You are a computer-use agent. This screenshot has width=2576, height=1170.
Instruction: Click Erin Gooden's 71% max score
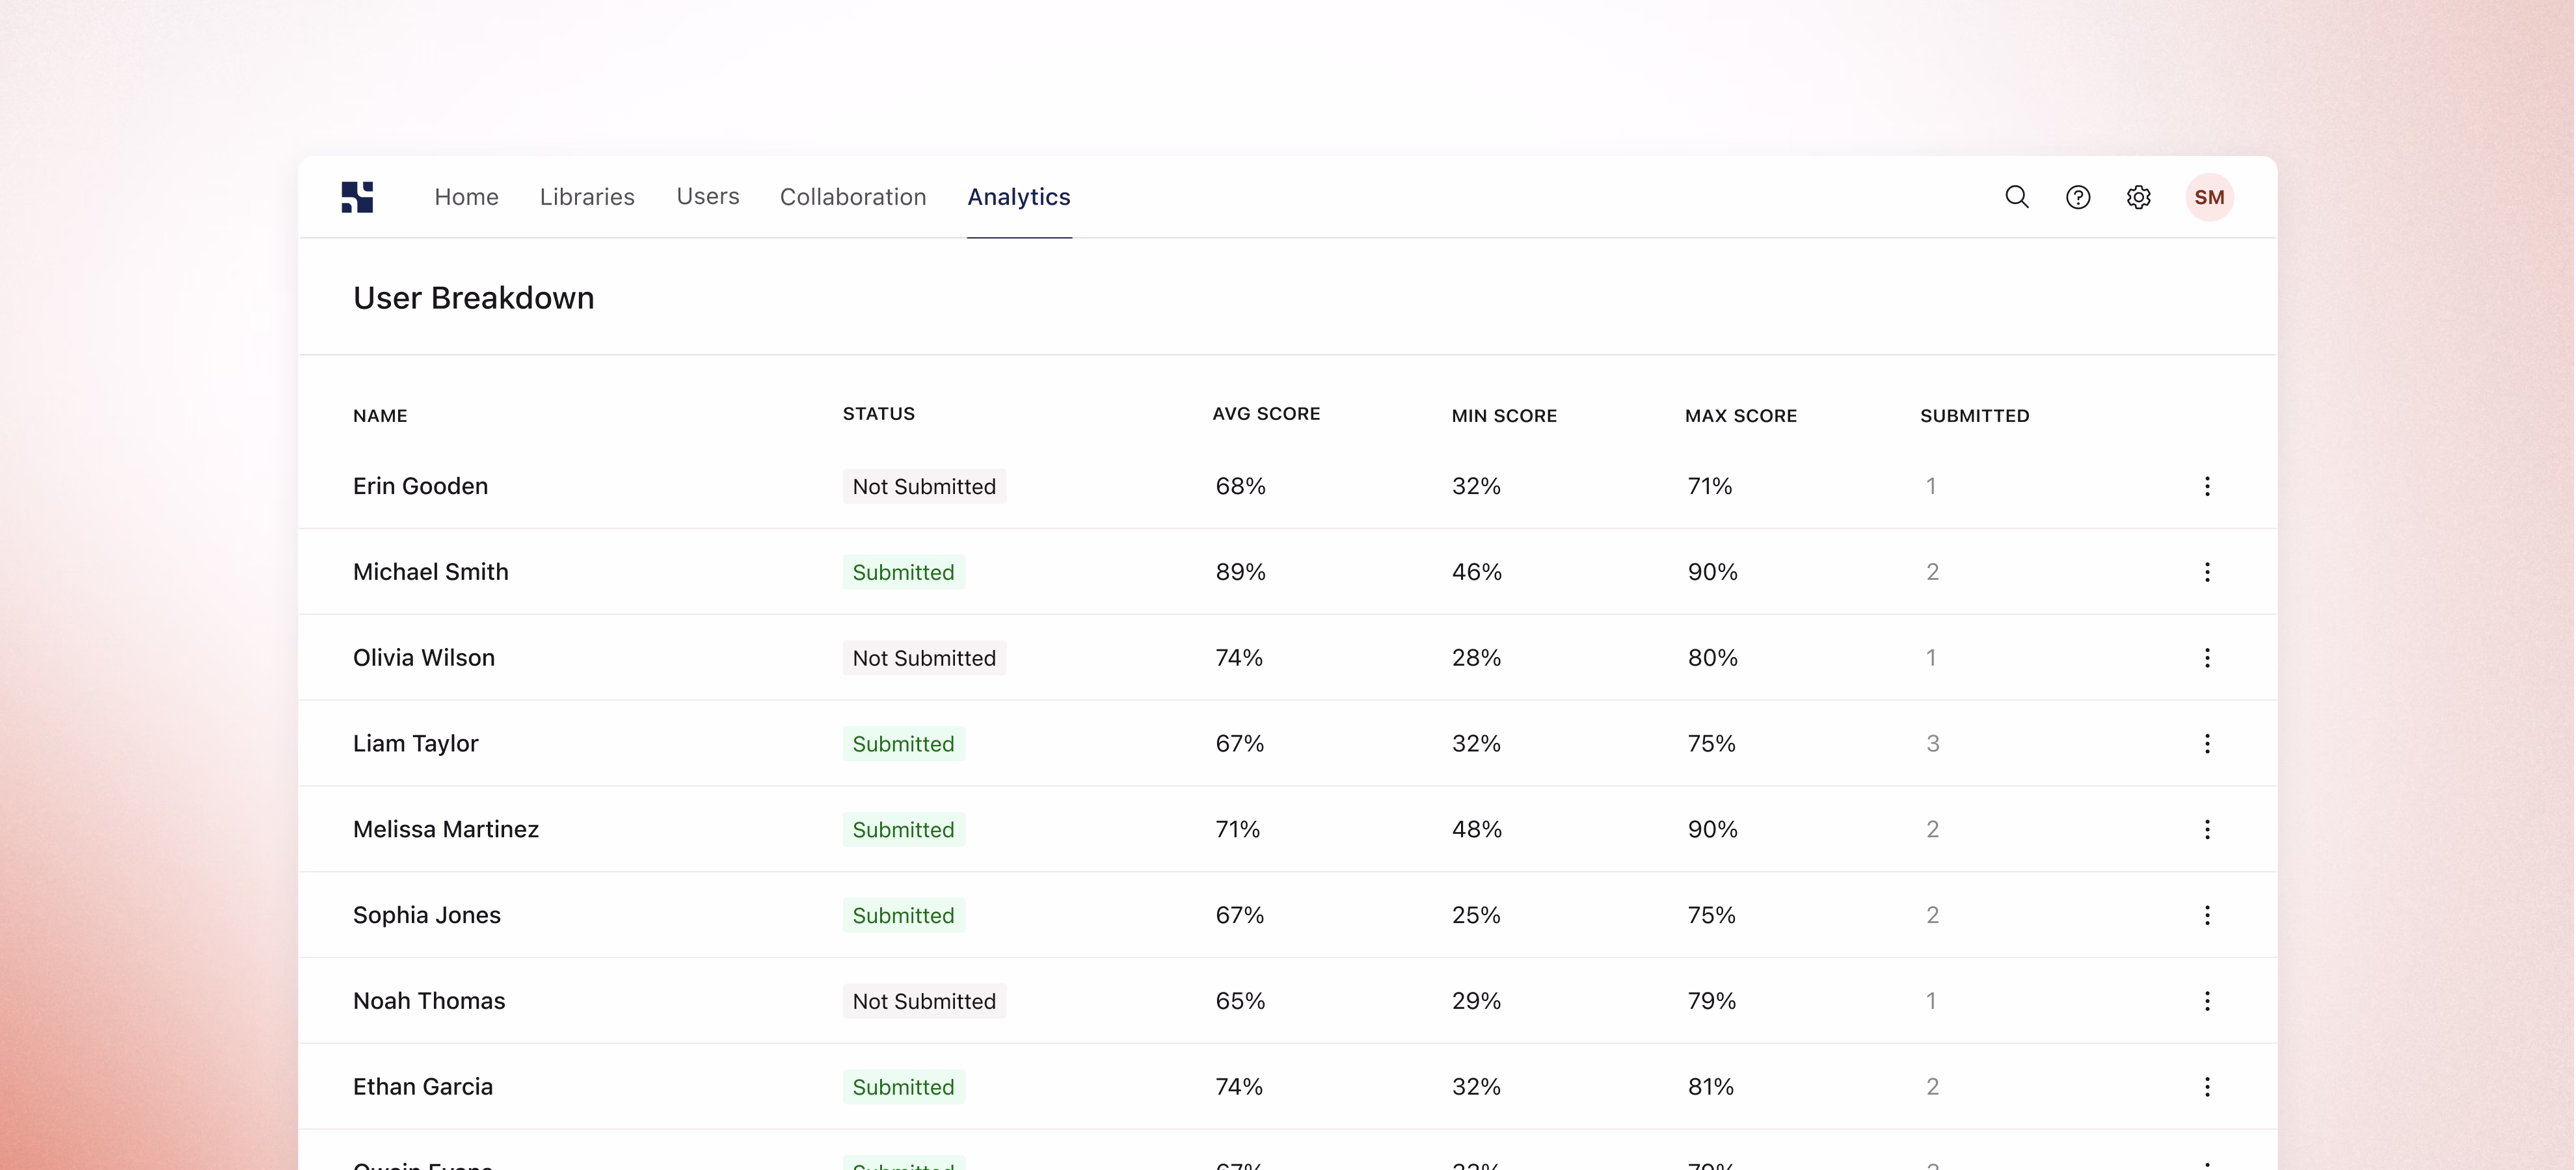(1710, 487)
